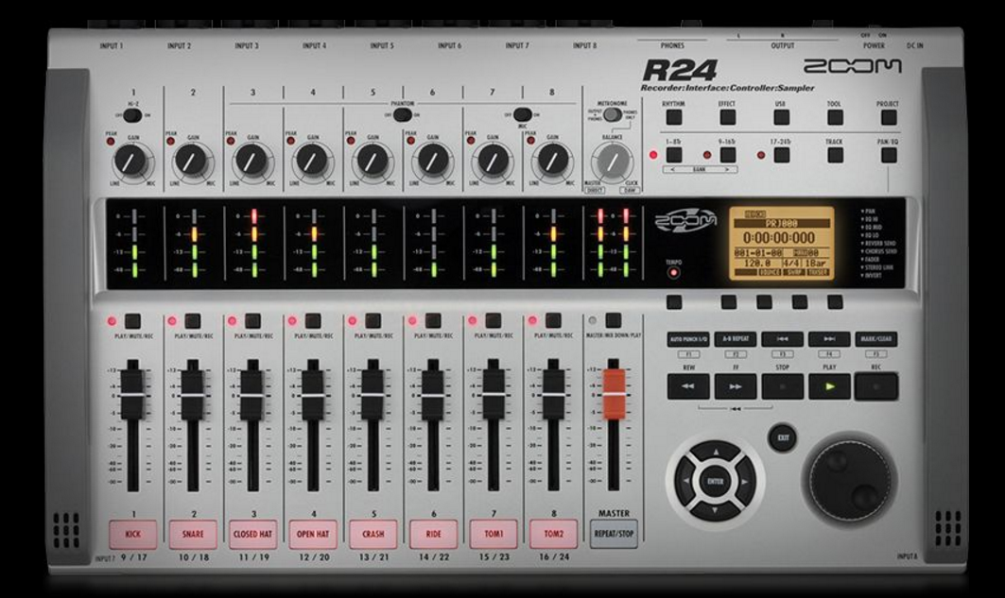Screen dimensions: 1005x598
Task: Switch to track bank 1-8Tr
Action: click(674, 155)
